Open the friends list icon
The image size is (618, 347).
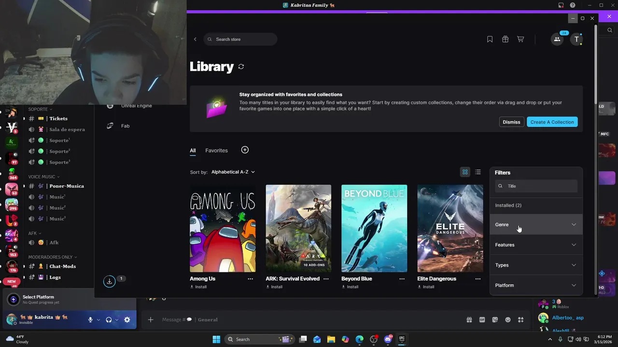click(x=557, y=40)
